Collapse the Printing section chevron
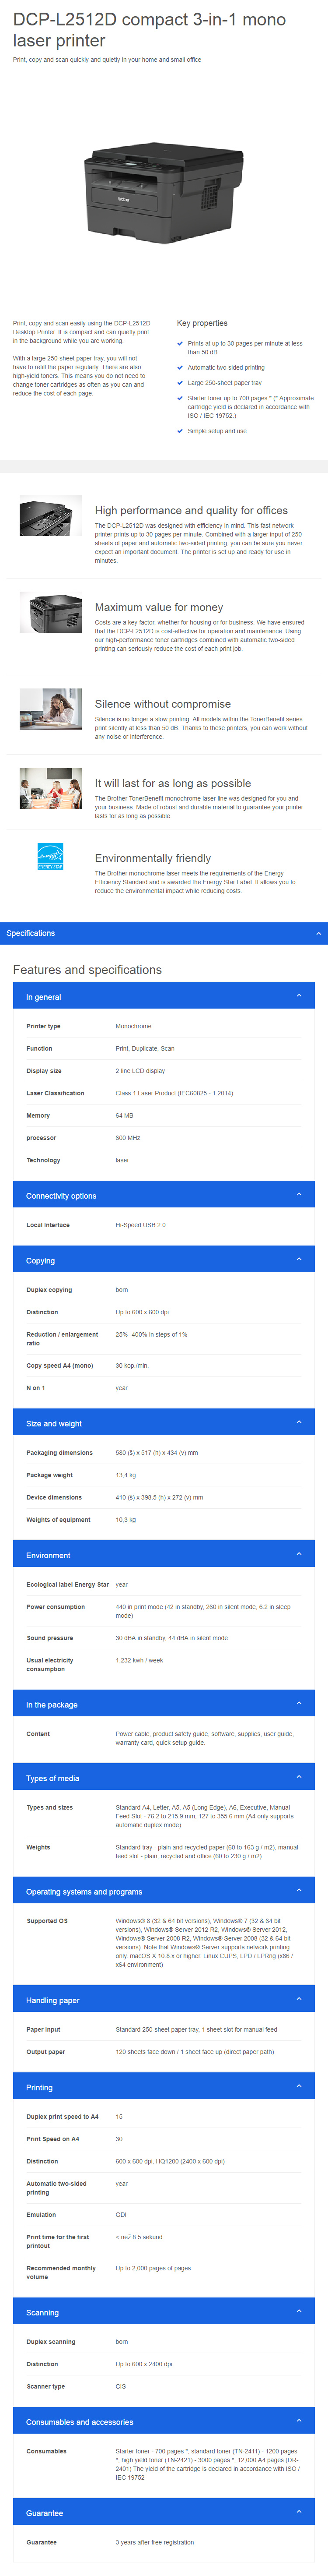The image size is (328, 2576). tap(298, 2086)
